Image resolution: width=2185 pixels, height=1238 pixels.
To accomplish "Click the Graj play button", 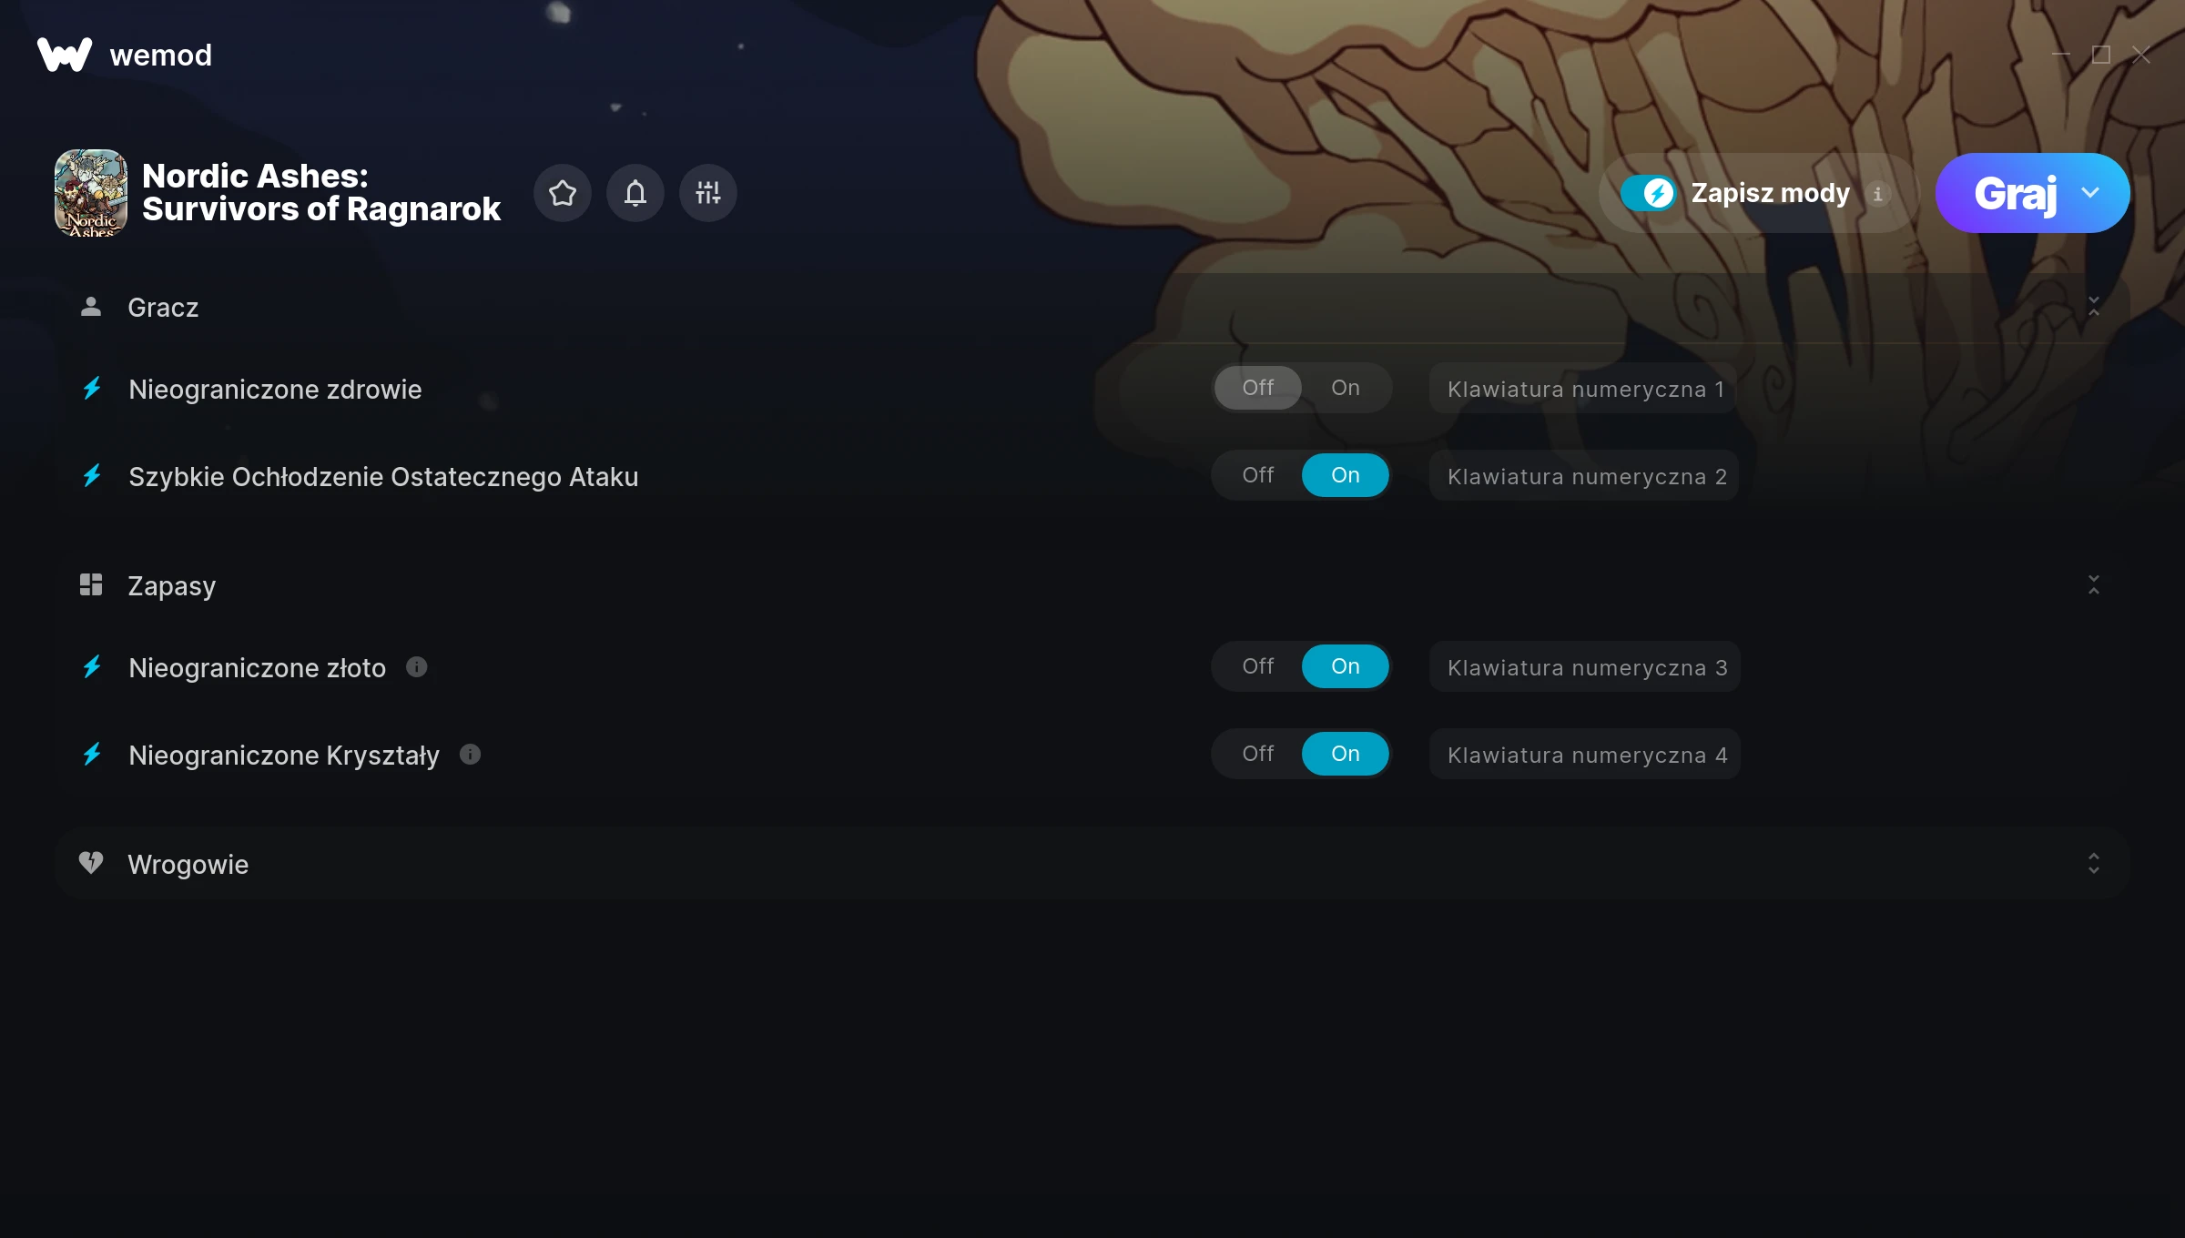I will (x=2014, y=193).
